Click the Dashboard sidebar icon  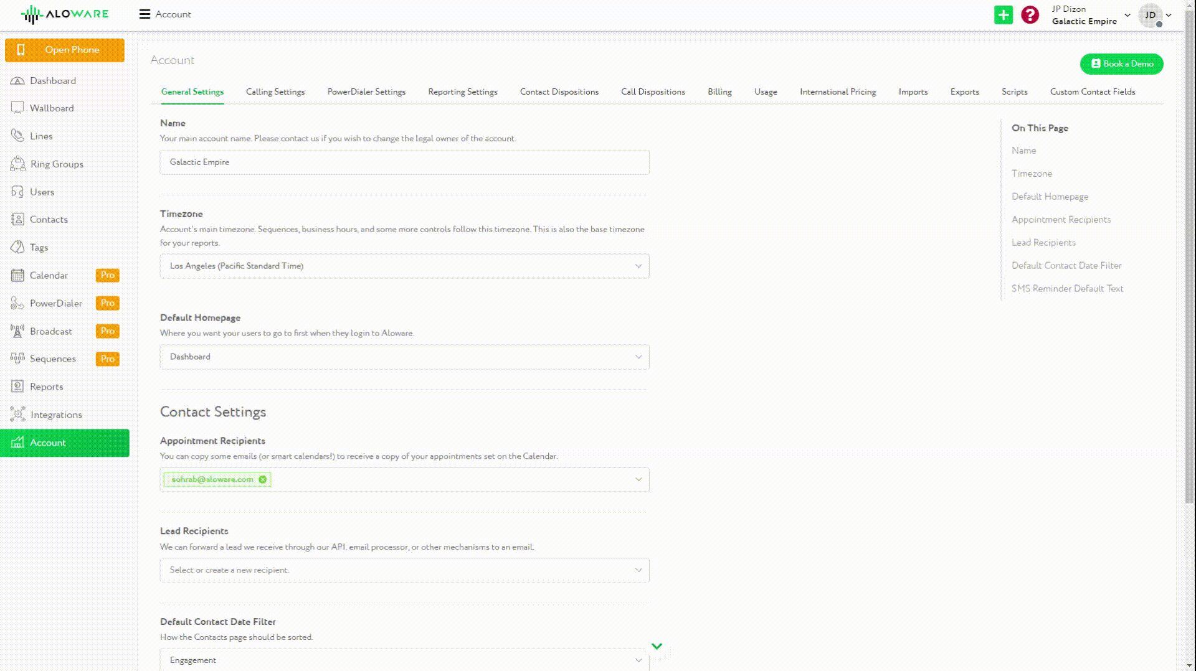17,81
